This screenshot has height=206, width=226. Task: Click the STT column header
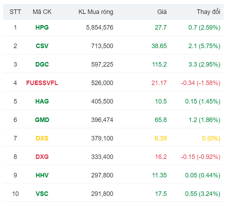tap(15, 12)
